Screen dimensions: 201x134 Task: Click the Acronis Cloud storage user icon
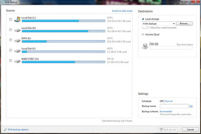[145, 46]
